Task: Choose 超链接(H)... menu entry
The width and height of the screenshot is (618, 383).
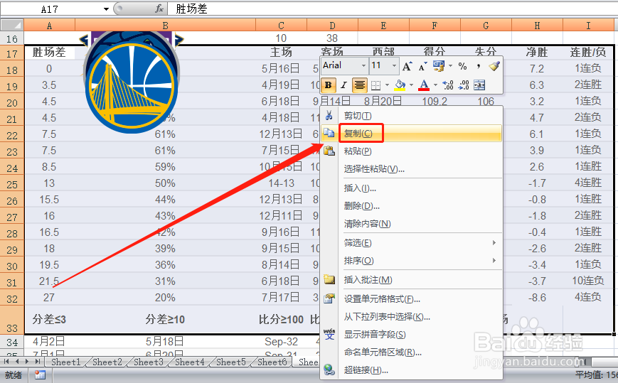Action: click(411, 370)
